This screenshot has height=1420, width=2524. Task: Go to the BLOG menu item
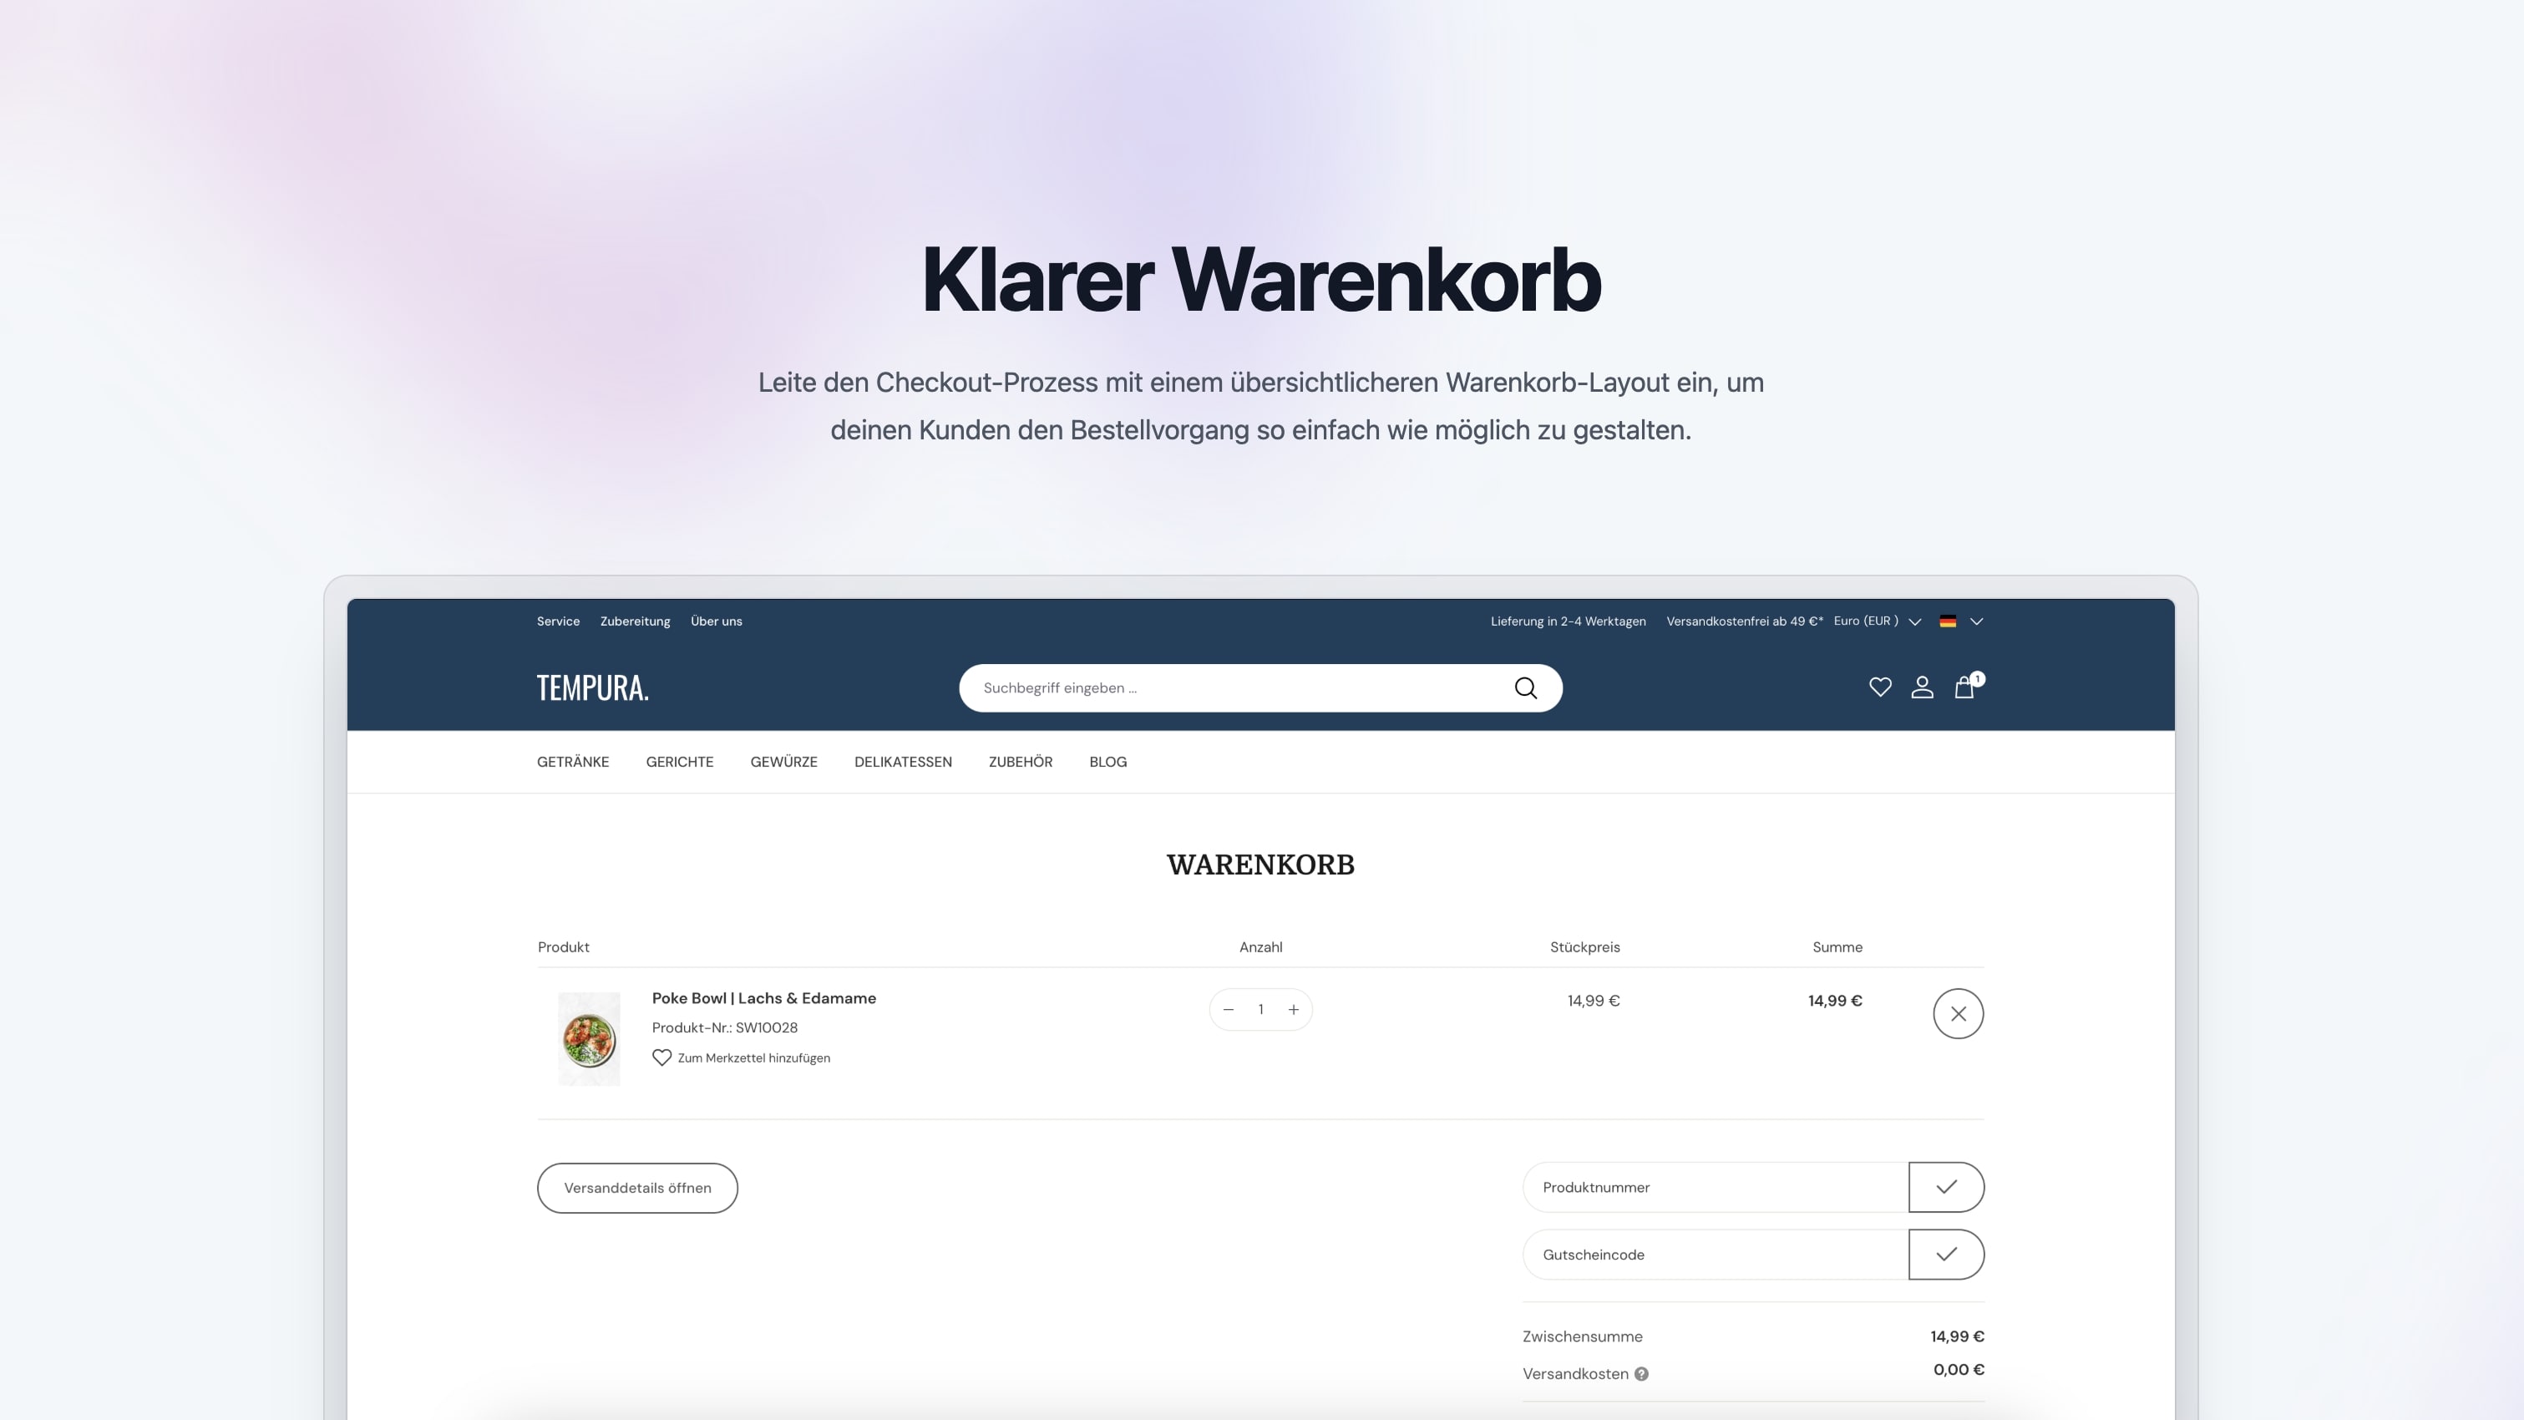point(1107,762)
